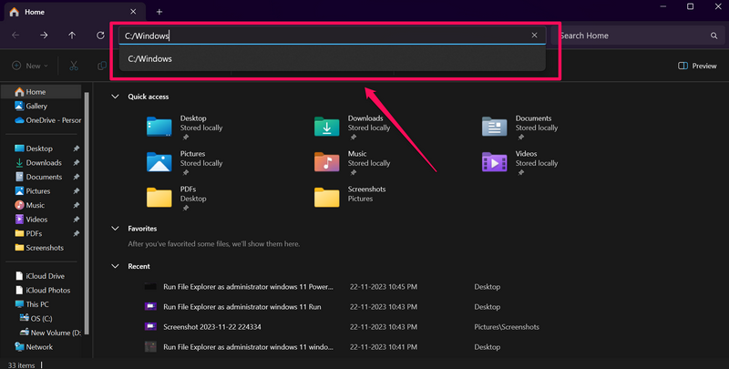Collapse the Quick access section
The image size is (729, 369).
coord(115,97)
